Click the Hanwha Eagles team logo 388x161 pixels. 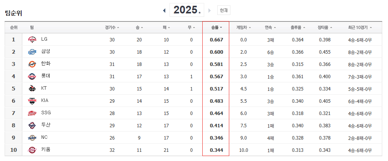point(32,64)
